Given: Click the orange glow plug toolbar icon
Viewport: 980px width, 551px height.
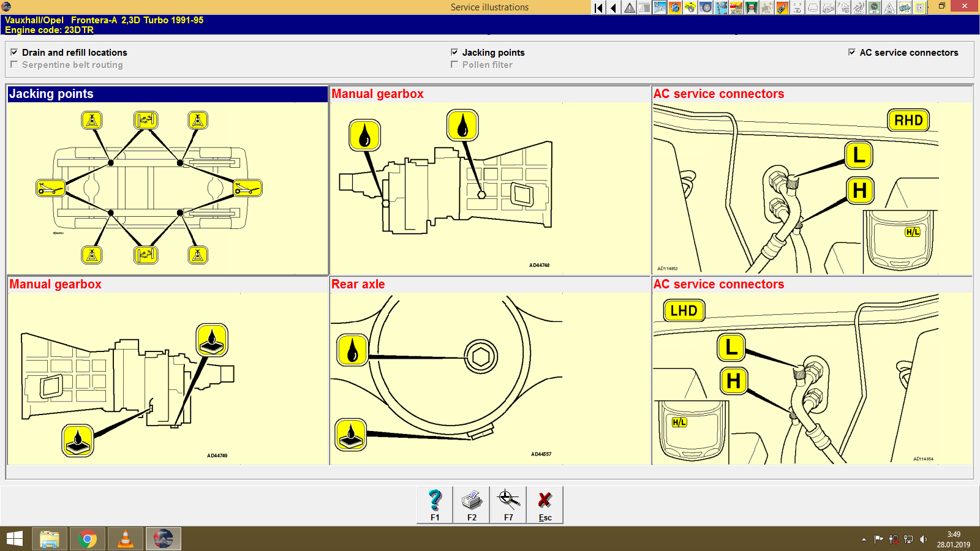Looking at the screenshot, I should (781, 7).
